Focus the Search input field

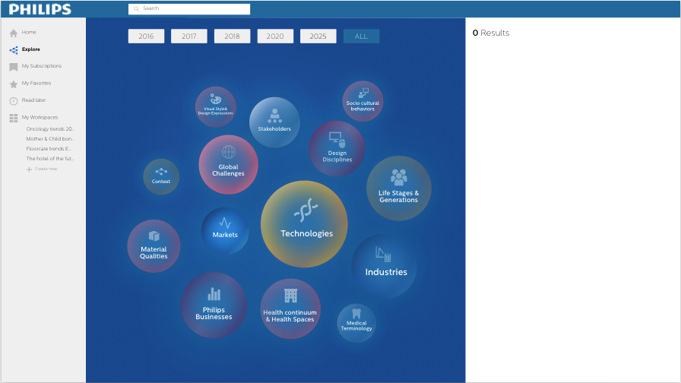coord(189,8)
